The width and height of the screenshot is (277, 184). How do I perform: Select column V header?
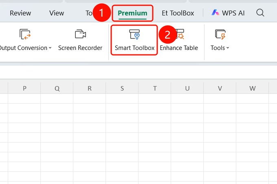coord(220,88)
